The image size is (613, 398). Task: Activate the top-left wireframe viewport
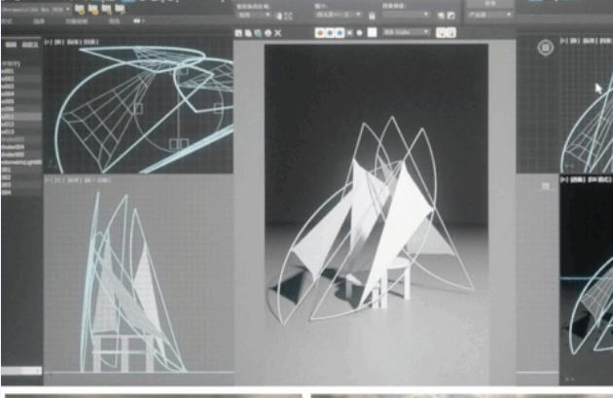click(138, 105)
